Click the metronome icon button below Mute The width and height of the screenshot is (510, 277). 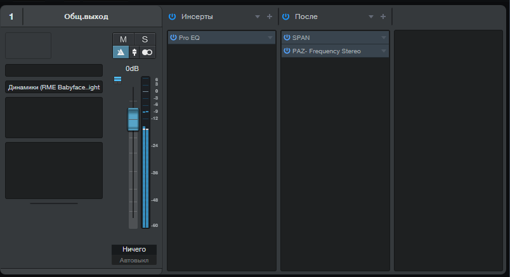[121, 53]
